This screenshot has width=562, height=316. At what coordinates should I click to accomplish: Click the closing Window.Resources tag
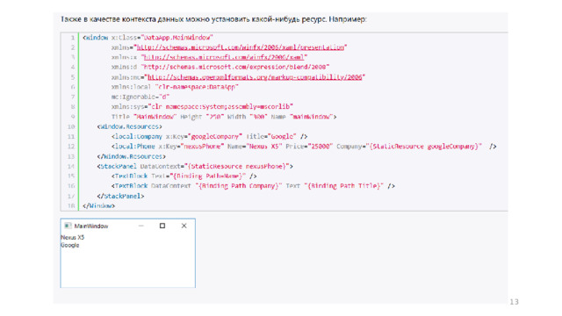[x=131, y=156]
